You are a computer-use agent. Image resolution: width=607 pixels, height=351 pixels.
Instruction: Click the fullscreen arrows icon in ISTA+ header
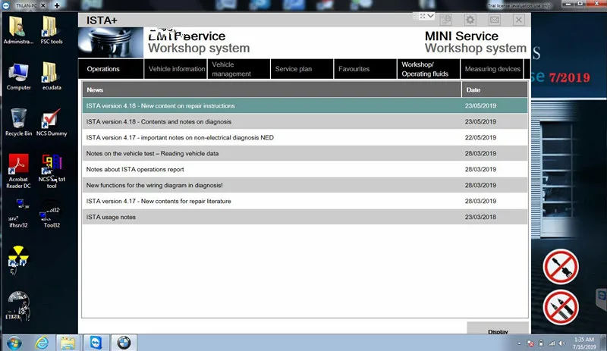click(423, 16)
